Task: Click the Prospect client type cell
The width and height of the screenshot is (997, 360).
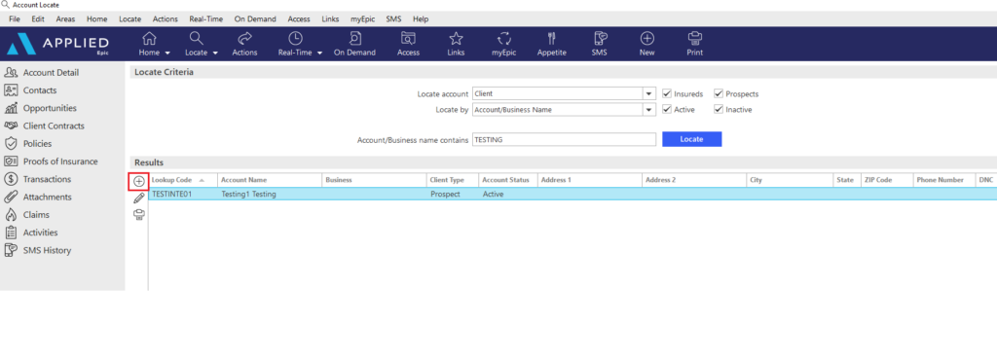Action: (x=453, y=195)
